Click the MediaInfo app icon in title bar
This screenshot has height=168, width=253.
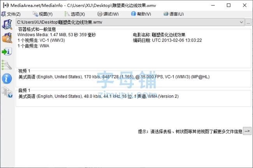[x=5, y=5]
